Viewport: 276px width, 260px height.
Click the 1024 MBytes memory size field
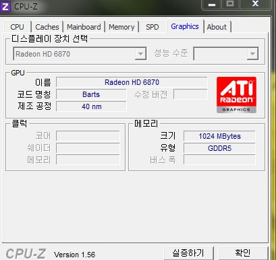pyautogui.click(x=219, y=136)
